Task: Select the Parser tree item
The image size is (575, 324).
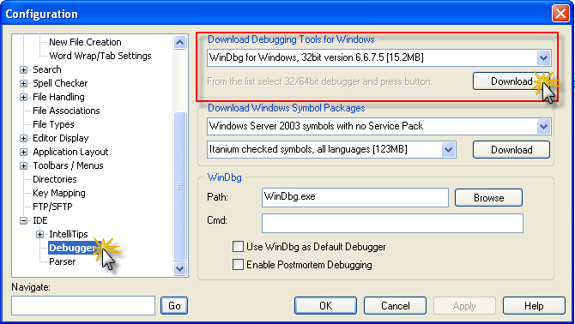Action: tap(63, 261)
